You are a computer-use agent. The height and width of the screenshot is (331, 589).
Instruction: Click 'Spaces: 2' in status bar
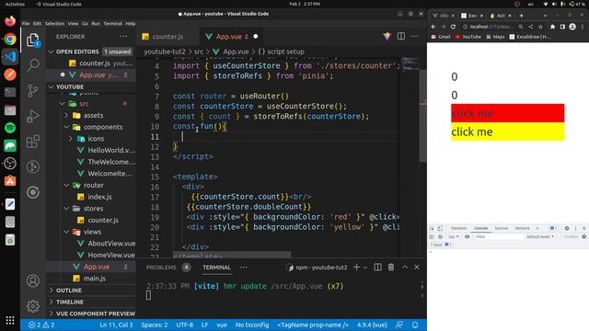point(155,325)
